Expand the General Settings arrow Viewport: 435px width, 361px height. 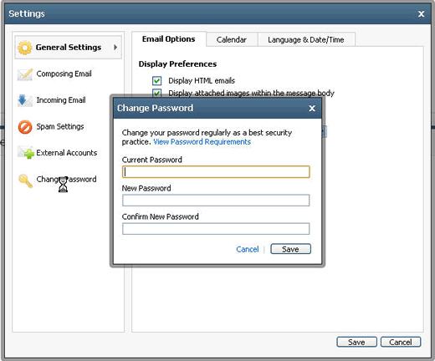coord(115,48)
